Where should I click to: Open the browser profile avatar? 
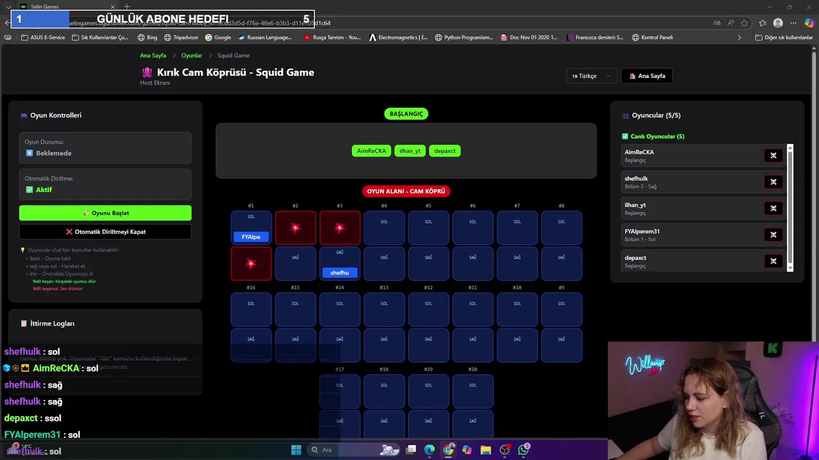pyautogui.click(x=778, y=23)
